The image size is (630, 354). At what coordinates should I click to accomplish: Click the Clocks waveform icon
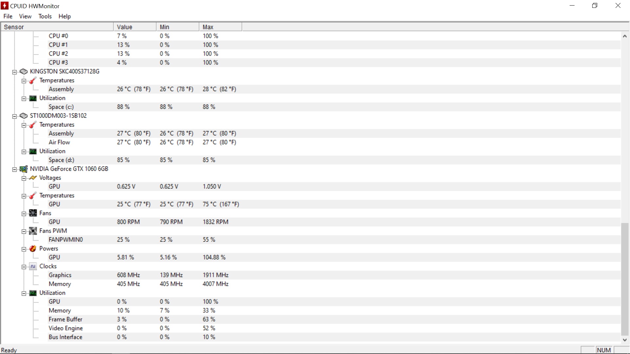(33, 266)
